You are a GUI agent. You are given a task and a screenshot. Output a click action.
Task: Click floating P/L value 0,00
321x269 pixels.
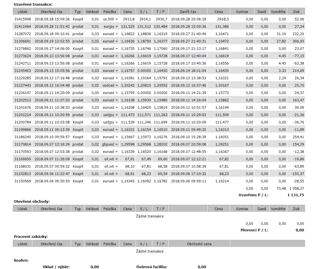300,230
